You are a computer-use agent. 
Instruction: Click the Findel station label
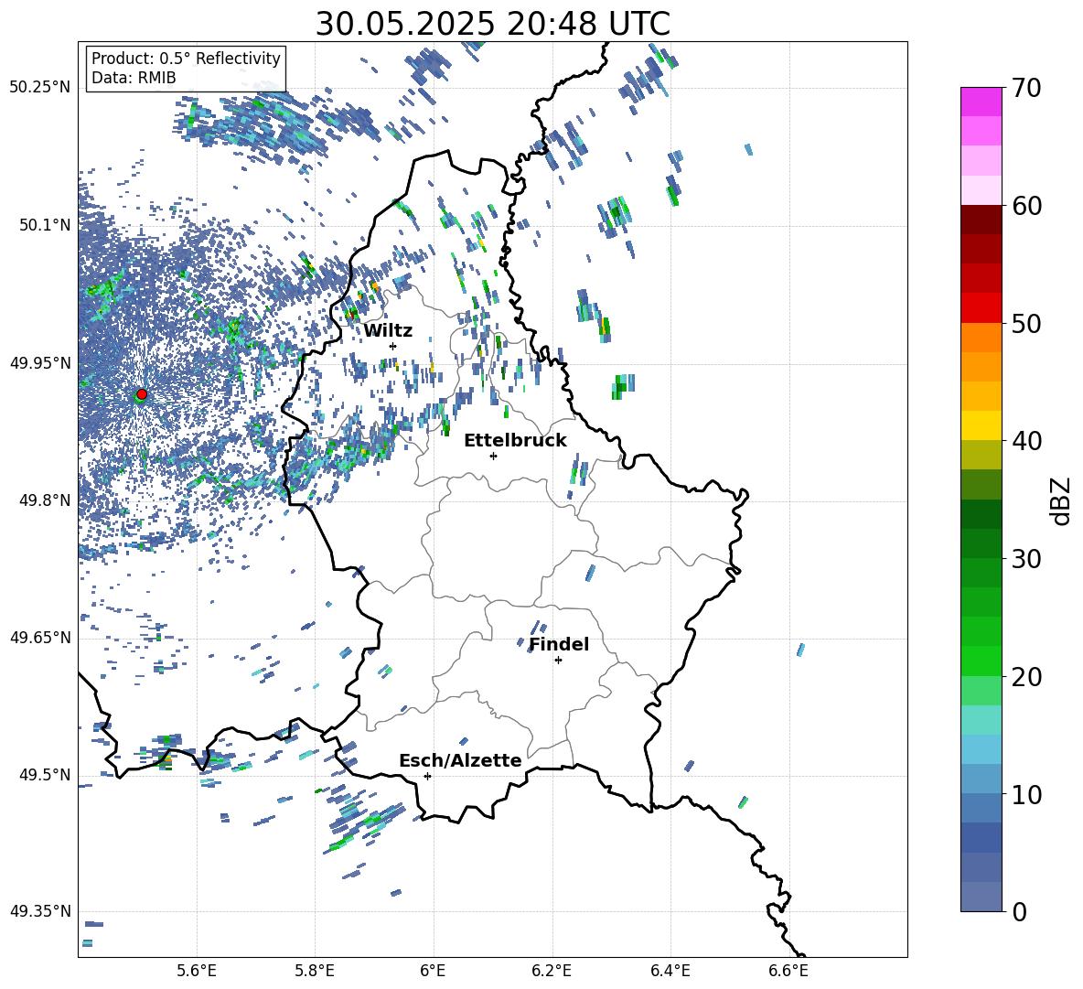[x=559, y=644]
